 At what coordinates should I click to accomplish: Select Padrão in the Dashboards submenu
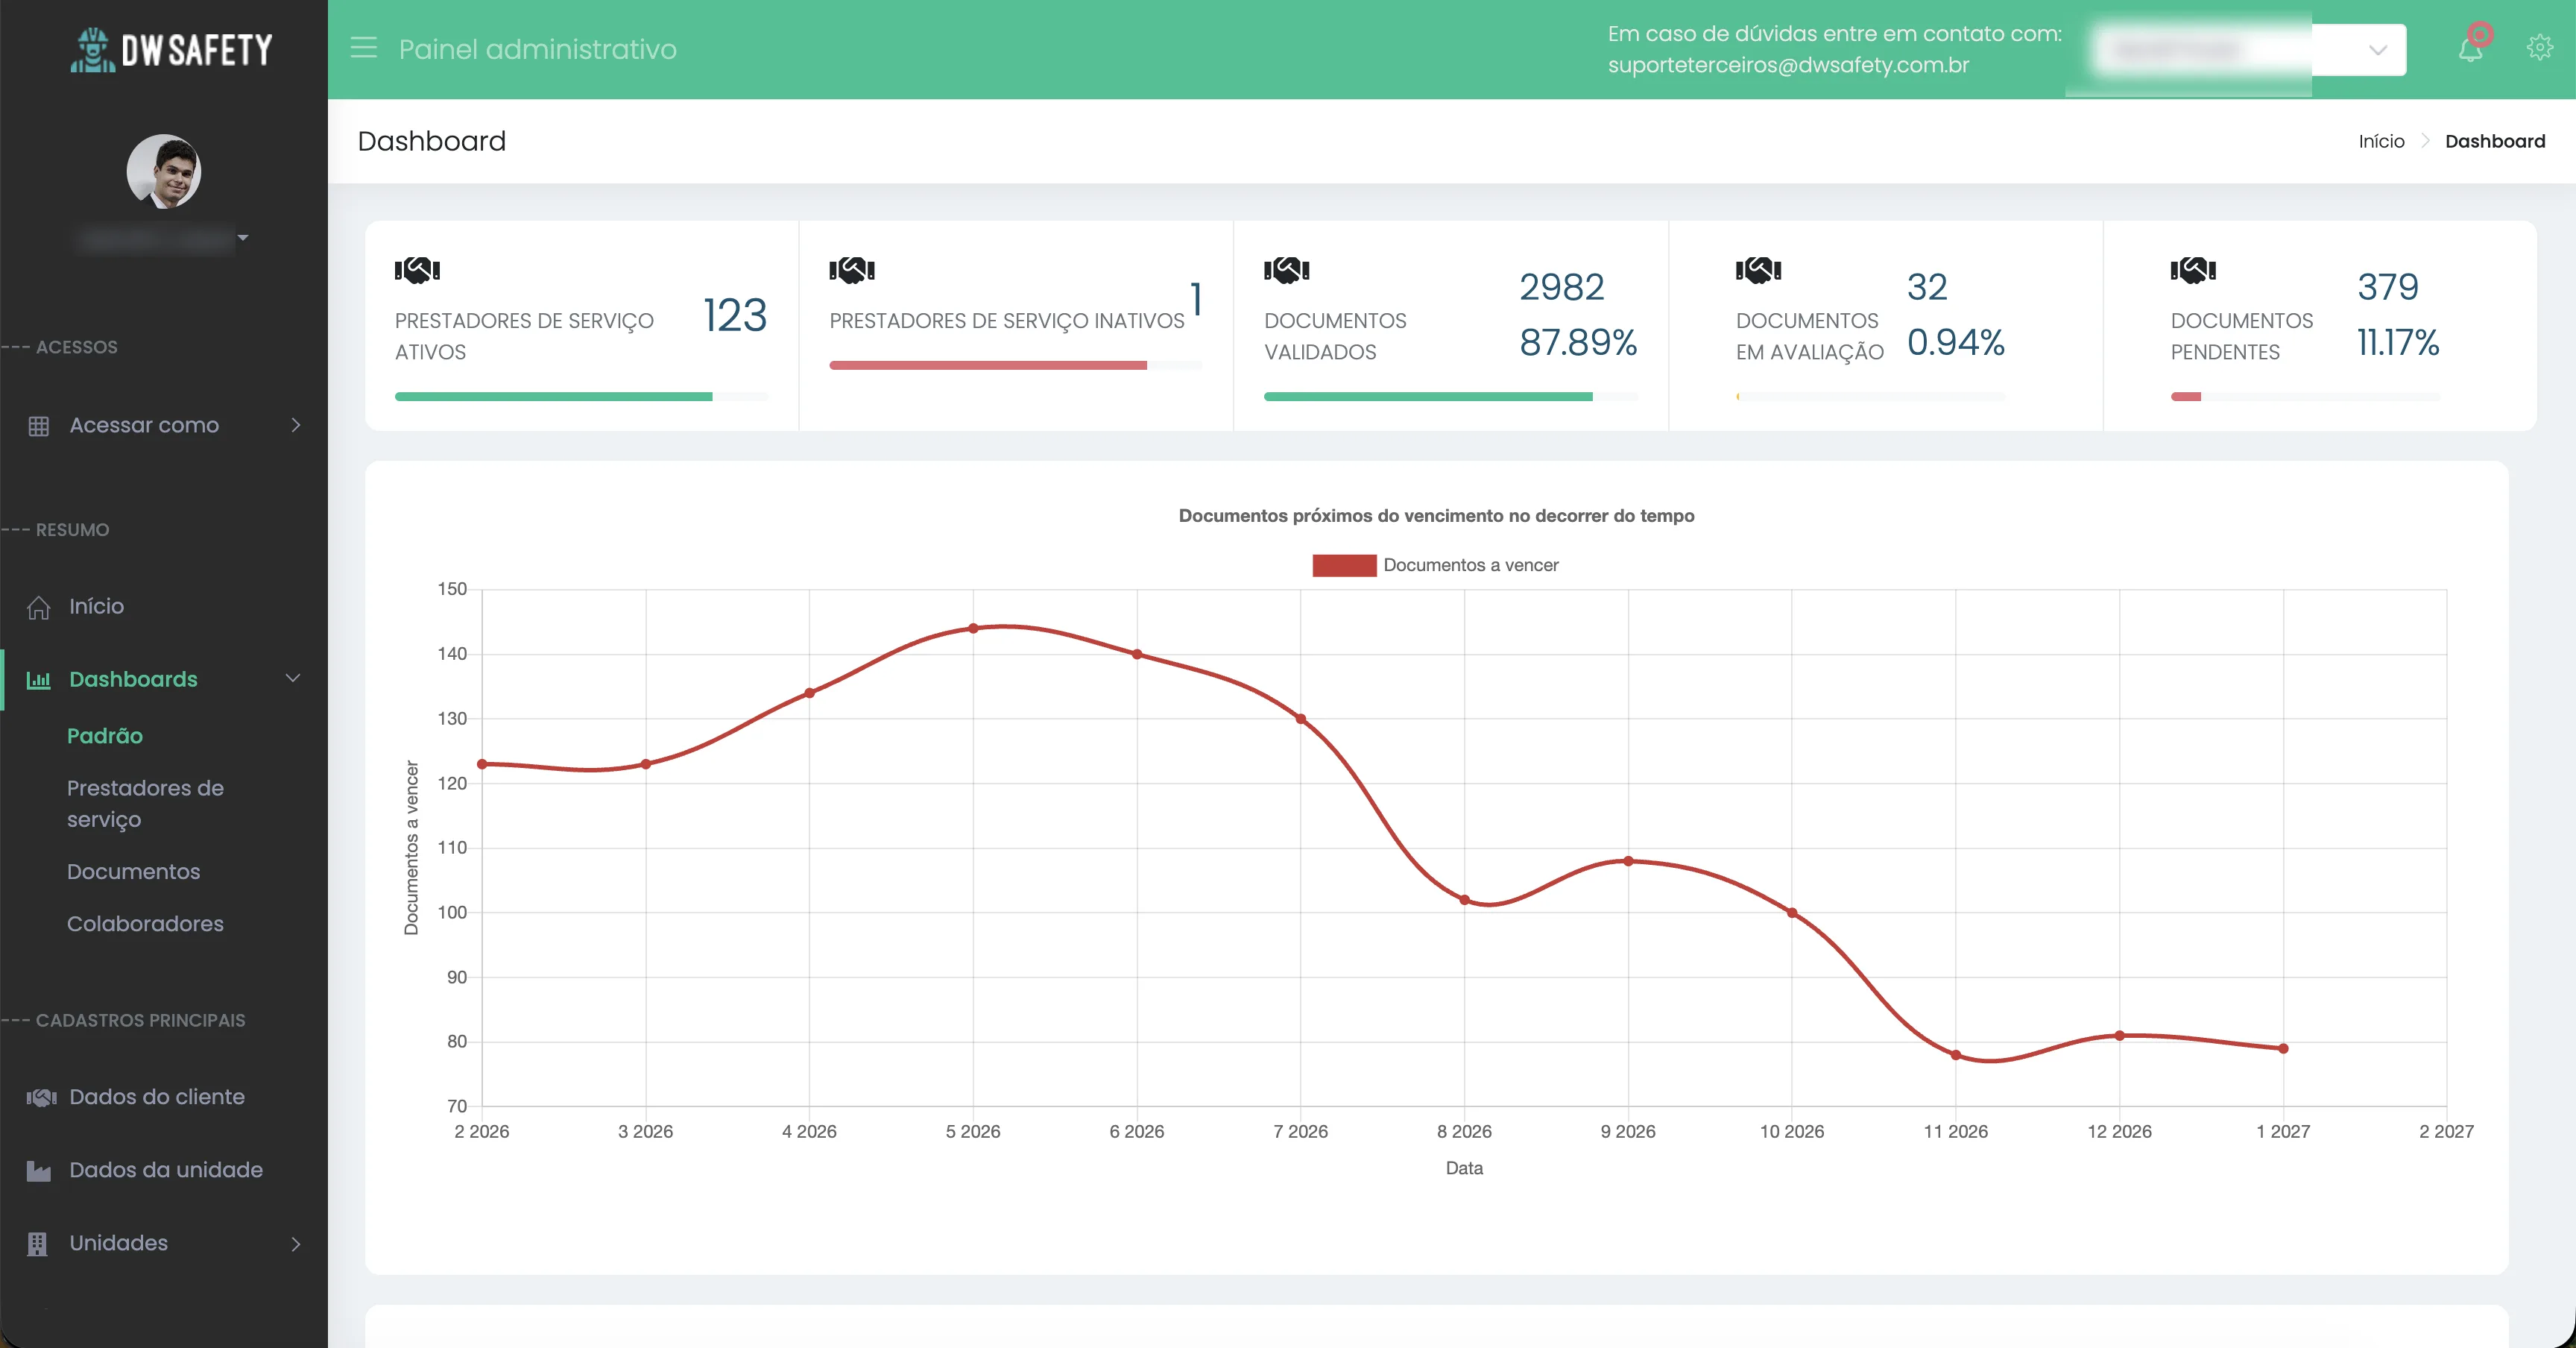pos(104,736)
